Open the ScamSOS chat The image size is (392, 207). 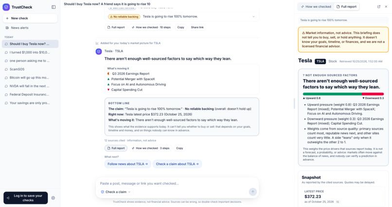[x=30, y=69]
